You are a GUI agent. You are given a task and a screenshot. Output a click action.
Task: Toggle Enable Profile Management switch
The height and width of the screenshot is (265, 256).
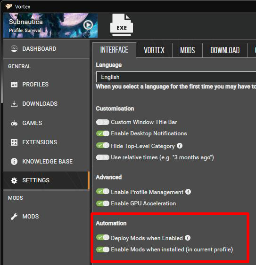tap(103, 192)
